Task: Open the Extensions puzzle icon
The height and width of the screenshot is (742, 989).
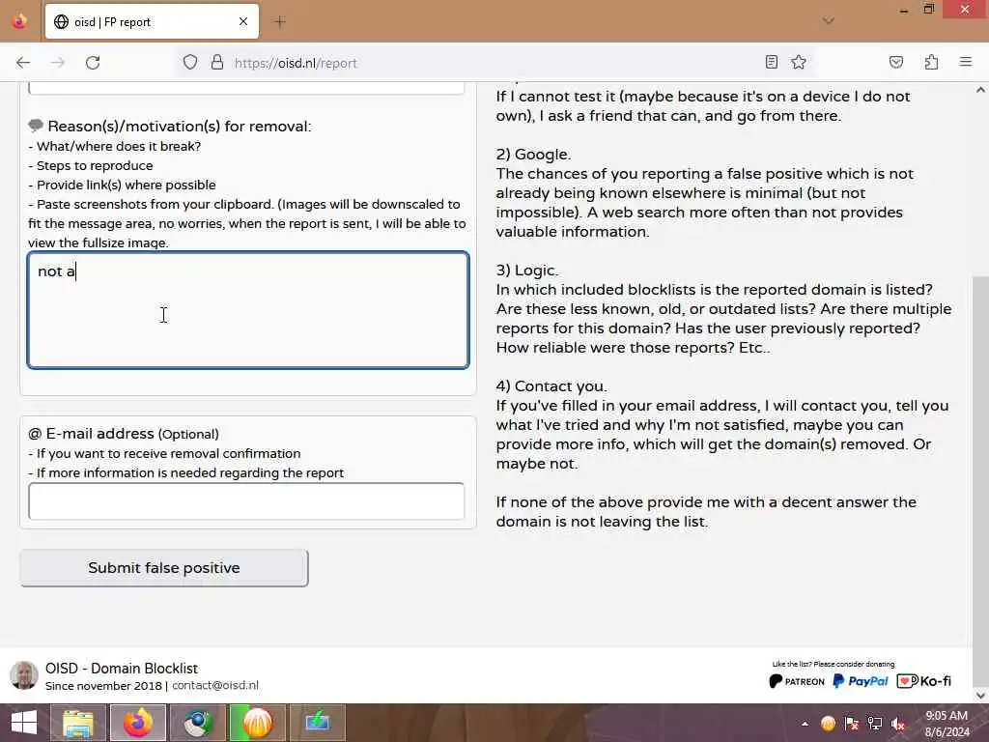Action: [x=931, y=62]
